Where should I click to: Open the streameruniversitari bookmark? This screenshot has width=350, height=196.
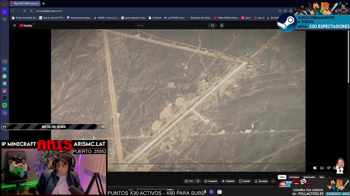click(x=79, y=18)
